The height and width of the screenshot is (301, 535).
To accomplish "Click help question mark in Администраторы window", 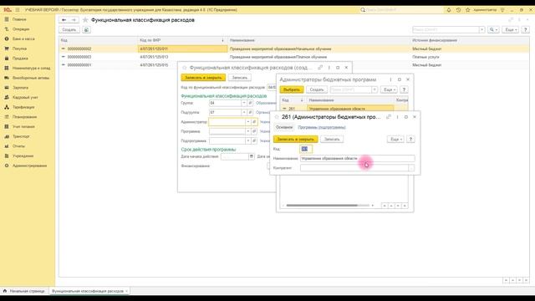I will [x=404, y=89].
